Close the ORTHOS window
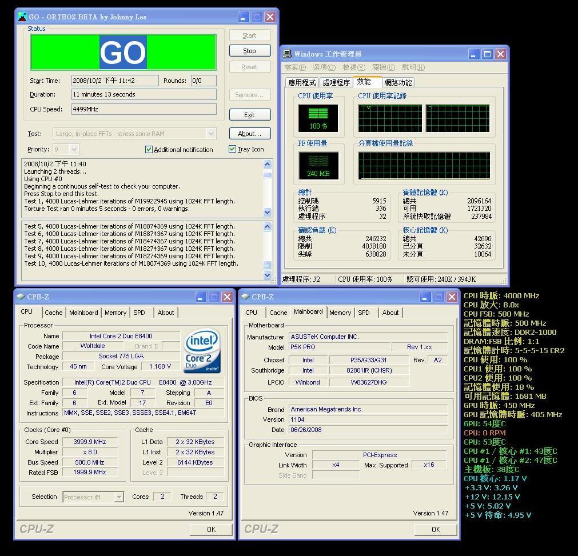Image resolution: width=578 pixels, height=556 pixels. click(270, 17)
